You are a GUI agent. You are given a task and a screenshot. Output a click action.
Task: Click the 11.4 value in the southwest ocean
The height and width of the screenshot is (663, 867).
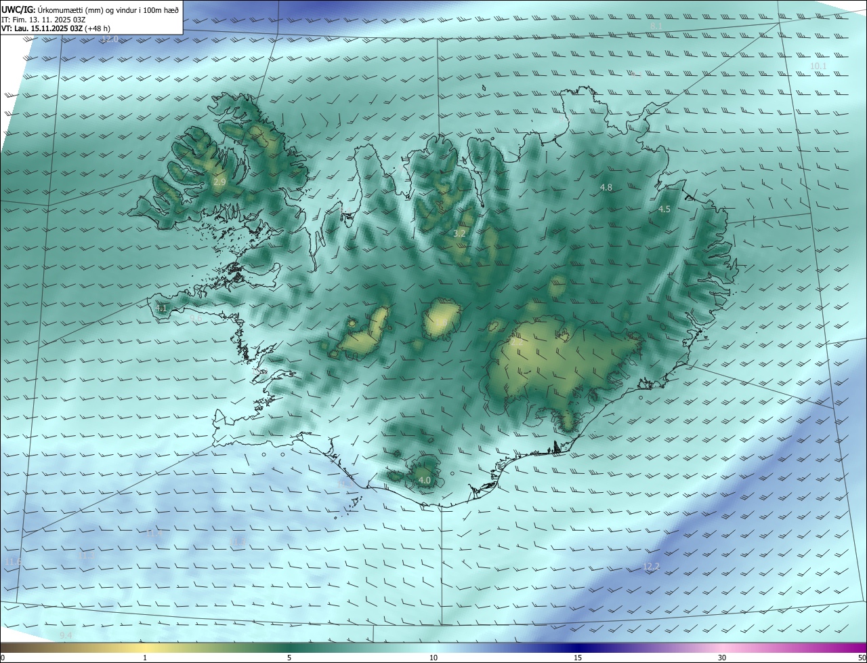[x=154, y=534]
